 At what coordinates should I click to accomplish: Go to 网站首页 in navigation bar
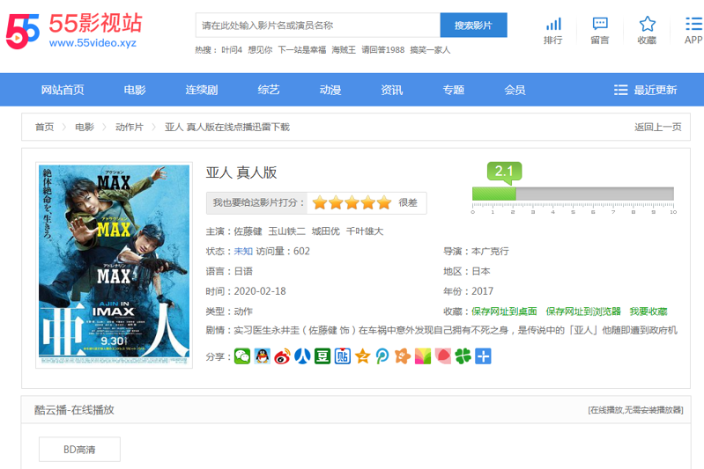(63, 90)
